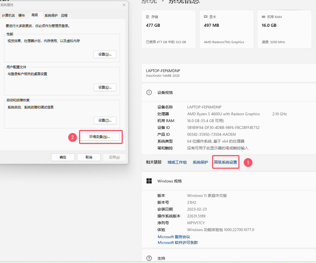The image size is (316, 263).
Task: Switch to the 计算机名 tab
Action: tap(8, 15)
